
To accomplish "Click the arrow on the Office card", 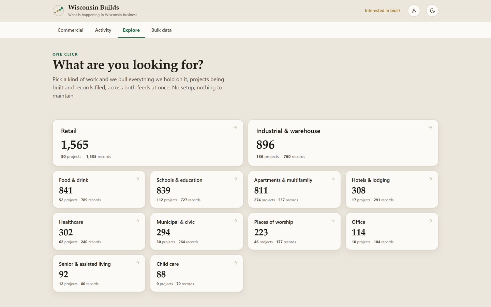I will [x=430, y=221].
